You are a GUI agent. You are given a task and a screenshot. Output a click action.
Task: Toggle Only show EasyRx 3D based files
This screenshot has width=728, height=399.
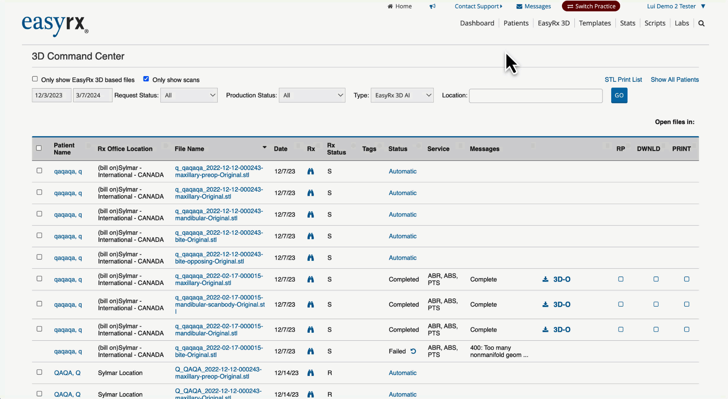(35, 79)
